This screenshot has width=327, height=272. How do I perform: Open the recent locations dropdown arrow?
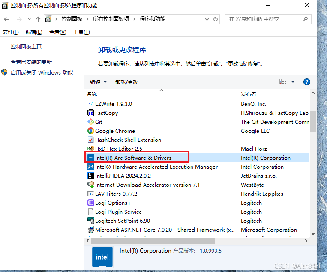[29, 19]
